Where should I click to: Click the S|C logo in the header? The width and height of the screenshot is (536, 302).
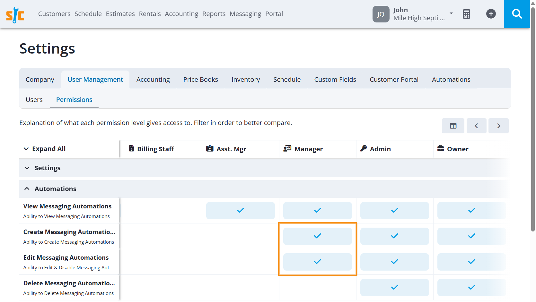[x=15, y=15]
